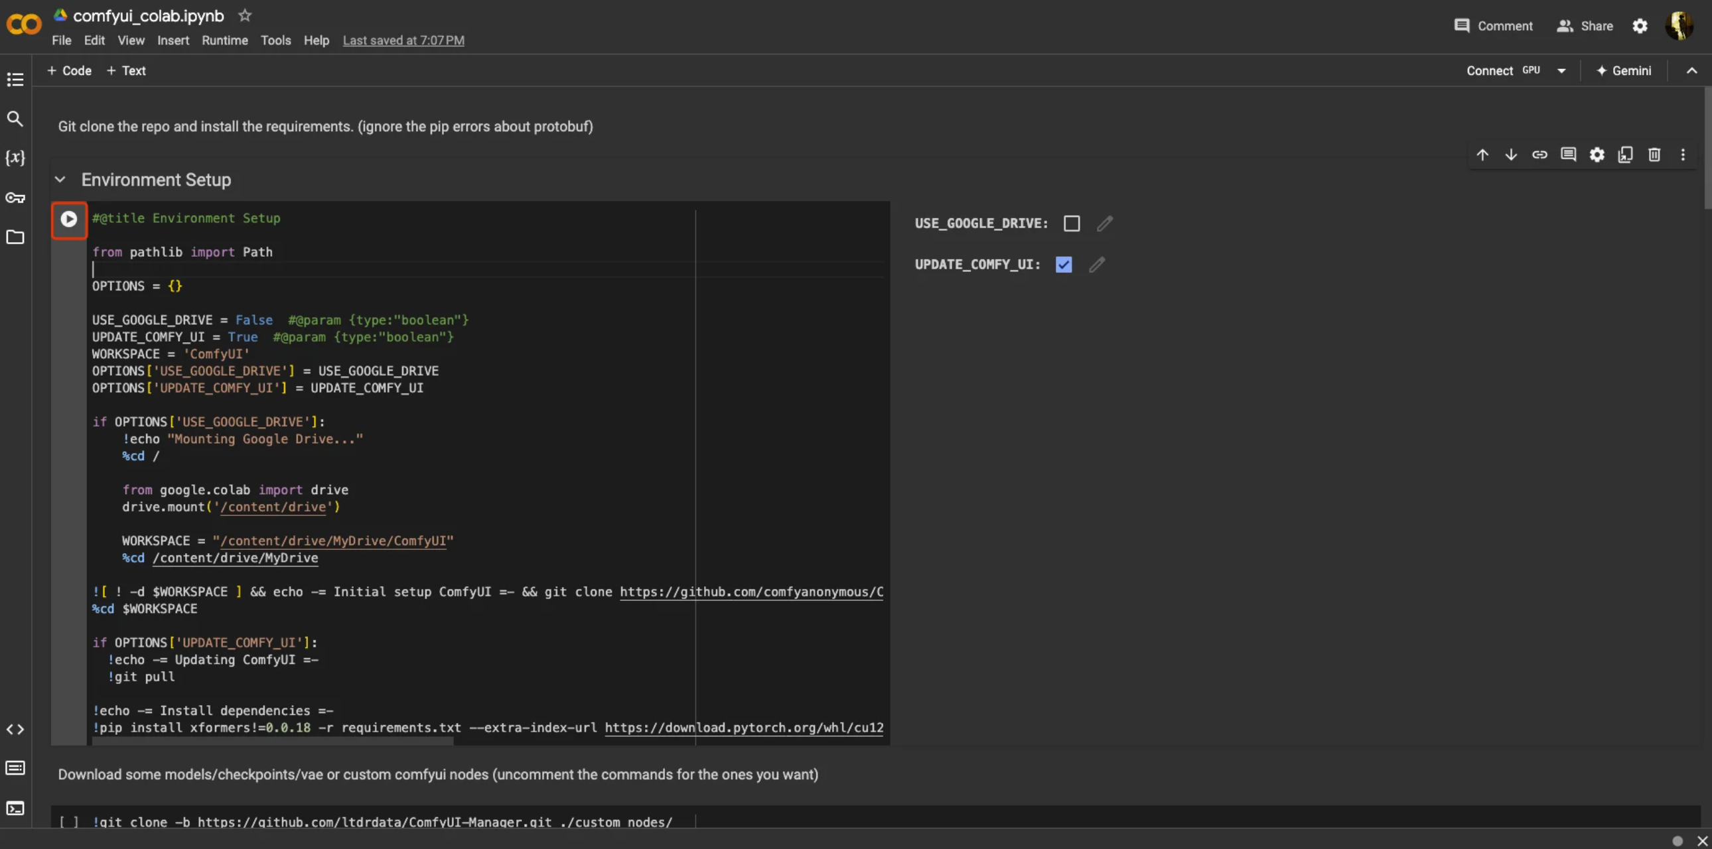Screen dimensions: 1712x849
Task: Open the find and replace search panel
Action: tap(15, 119)
